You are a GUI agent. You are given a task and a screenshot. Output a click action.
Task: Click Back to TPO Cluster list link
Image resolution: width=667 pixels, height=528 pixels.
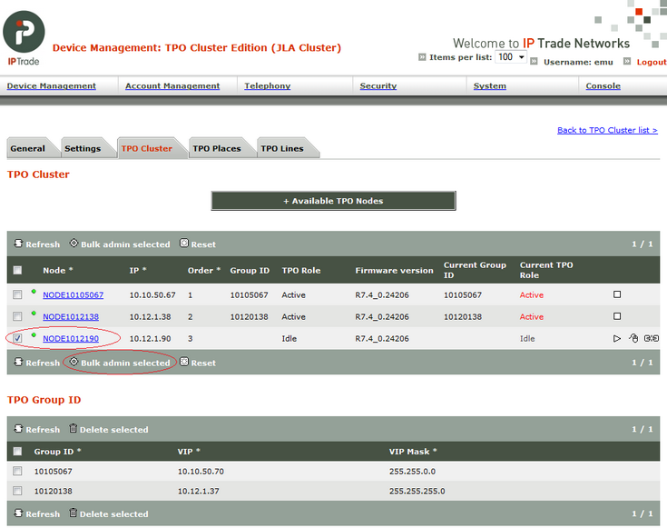tap(607, 130)
